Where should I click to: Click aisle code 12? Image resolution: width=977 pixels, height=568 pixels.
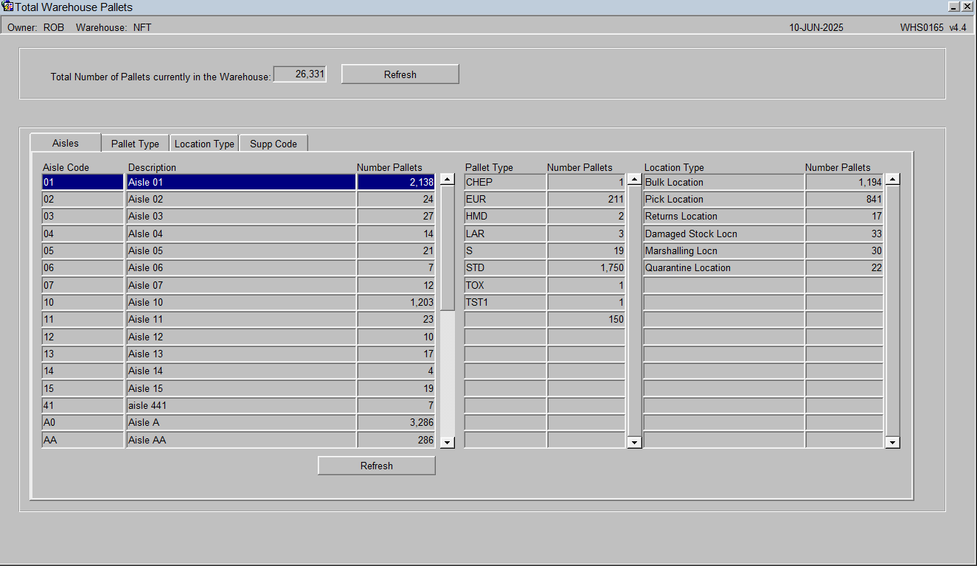tap(83, 337)
